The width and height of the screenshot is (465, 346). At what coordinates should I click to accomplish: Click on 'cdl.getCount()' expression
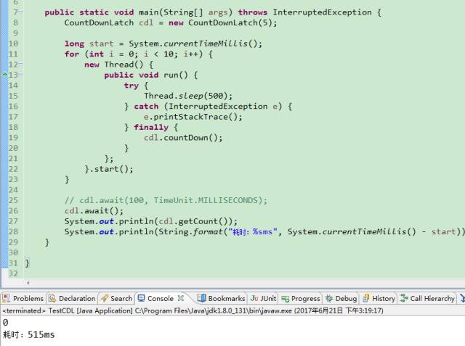click(195, 221)
